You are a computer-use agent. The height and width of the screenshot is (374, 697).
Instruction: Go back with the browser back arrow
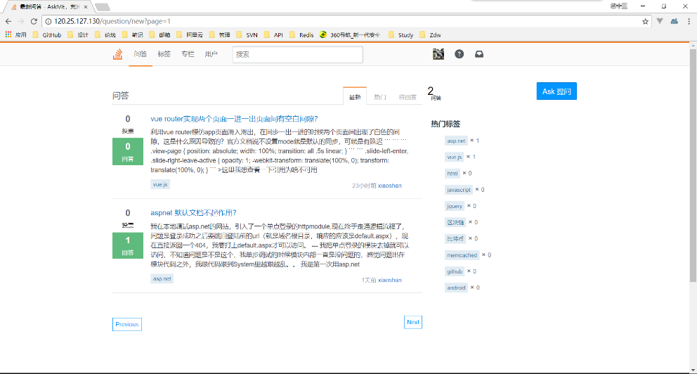[8, 21]
